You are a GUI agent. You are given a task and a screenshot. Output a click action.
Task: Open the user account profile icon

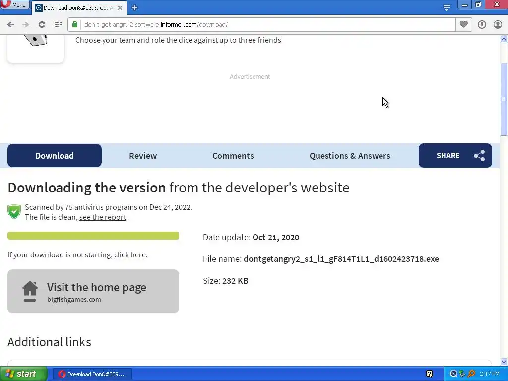pyautogui.click(x=498, y=25)
